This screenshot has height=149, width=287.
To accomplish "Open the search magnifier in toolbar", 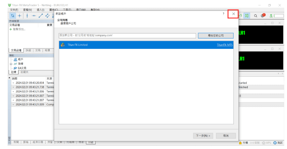I will [256, 16].
